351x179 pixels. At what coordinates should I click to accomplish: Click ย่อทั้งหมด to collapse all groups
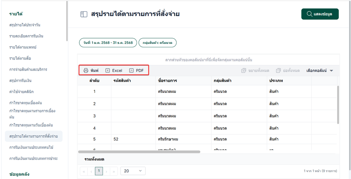288,71
